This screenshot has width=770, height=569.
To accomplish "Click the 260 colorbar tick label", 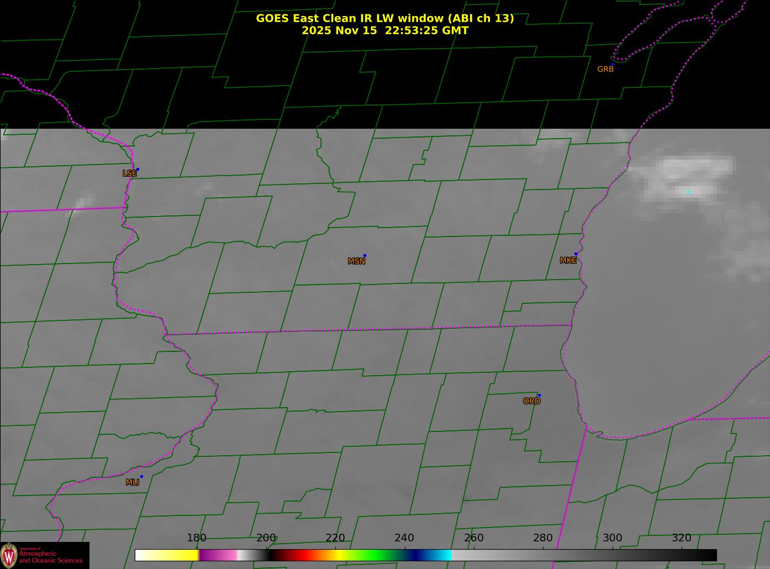I will 473,538.
